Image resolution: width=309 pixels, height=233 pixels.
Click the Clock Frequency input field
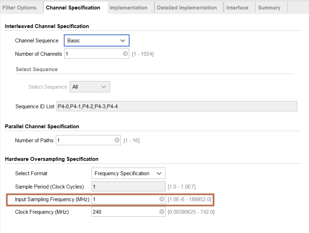tap(124, 212)
